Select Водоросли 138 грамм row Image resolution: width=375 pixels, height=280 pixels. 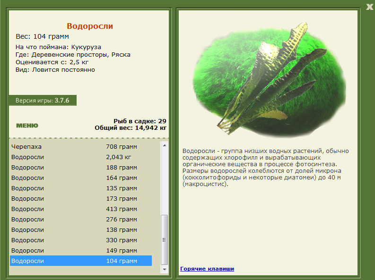pyautogui.click(x=81, y=229)
